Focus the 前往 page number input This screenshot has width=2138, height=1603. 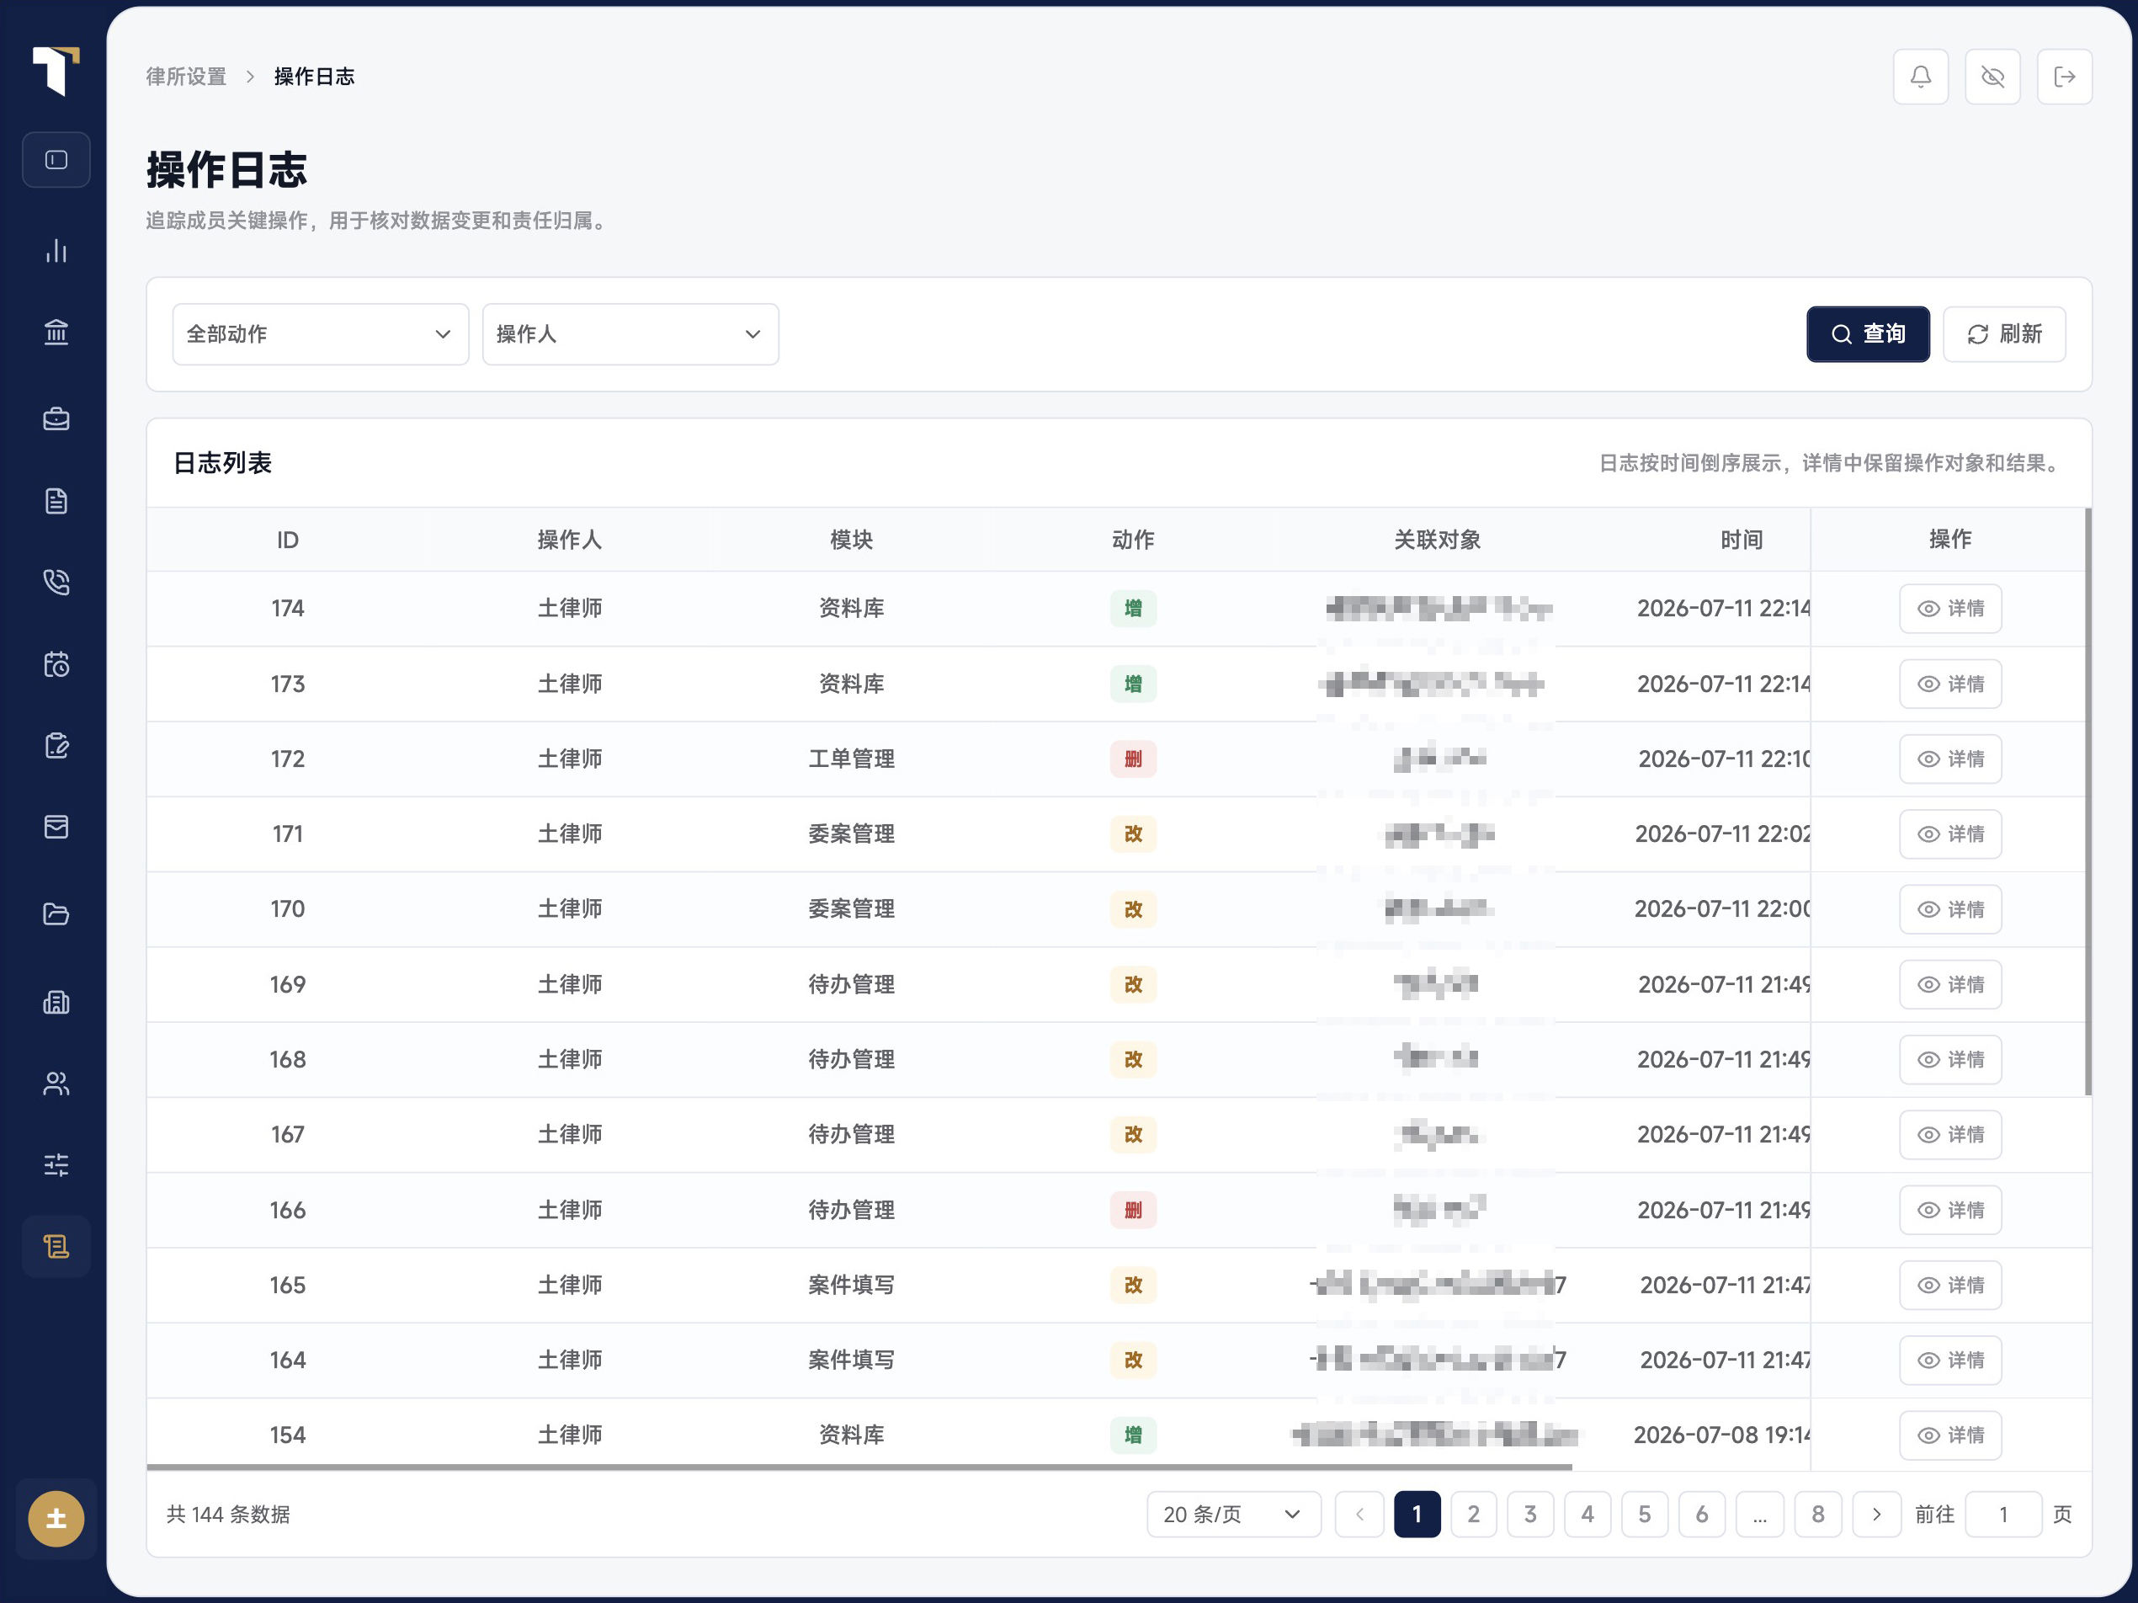coord(2002,1514)
